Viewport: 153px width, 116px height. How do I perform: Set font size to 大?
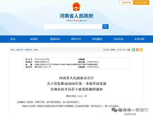pos(118,50)
